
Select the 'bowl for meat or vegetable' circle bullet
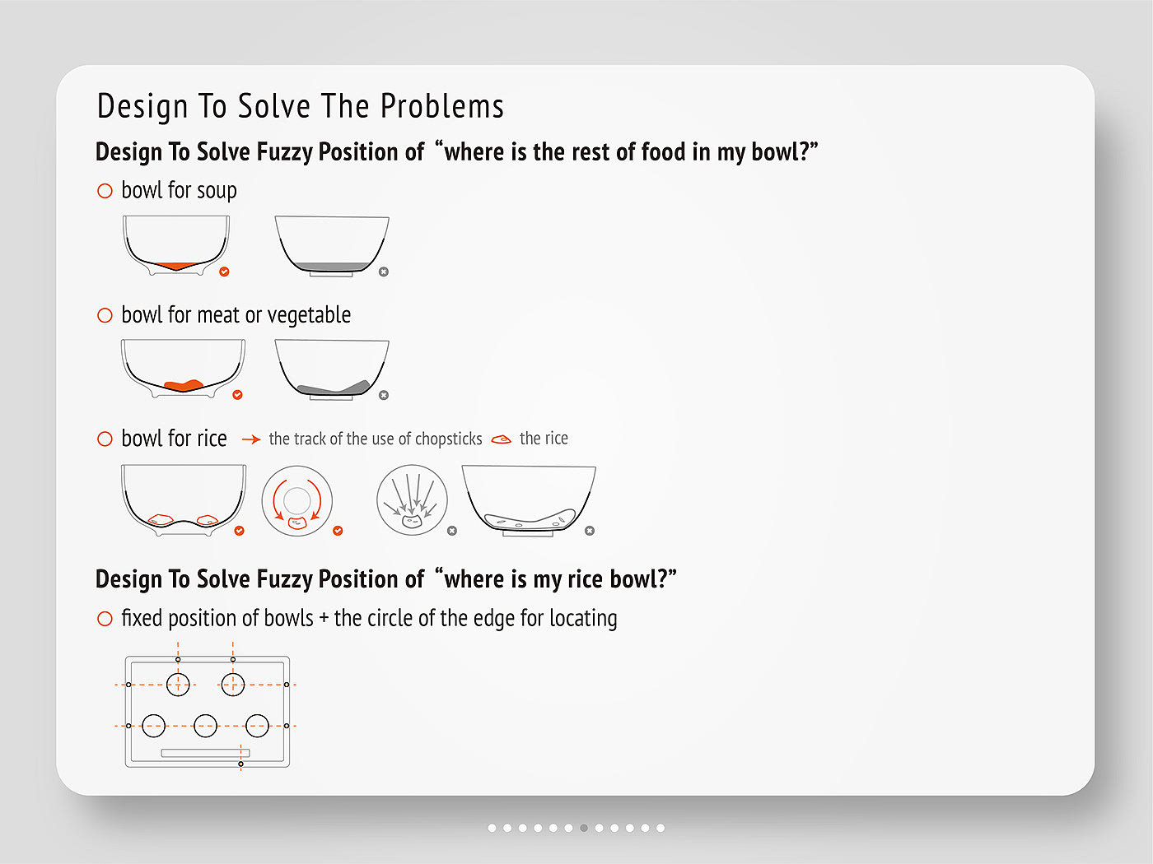[105, 315]
